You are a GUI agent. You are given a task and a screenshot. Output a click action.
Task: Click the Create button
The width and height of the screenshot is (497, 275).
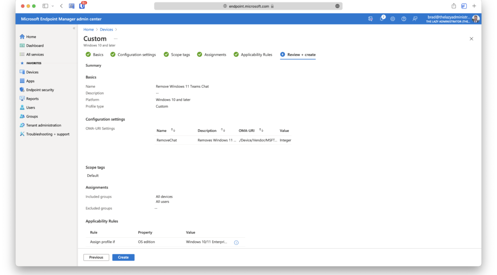pyautogui.click(x=124, y=257)
